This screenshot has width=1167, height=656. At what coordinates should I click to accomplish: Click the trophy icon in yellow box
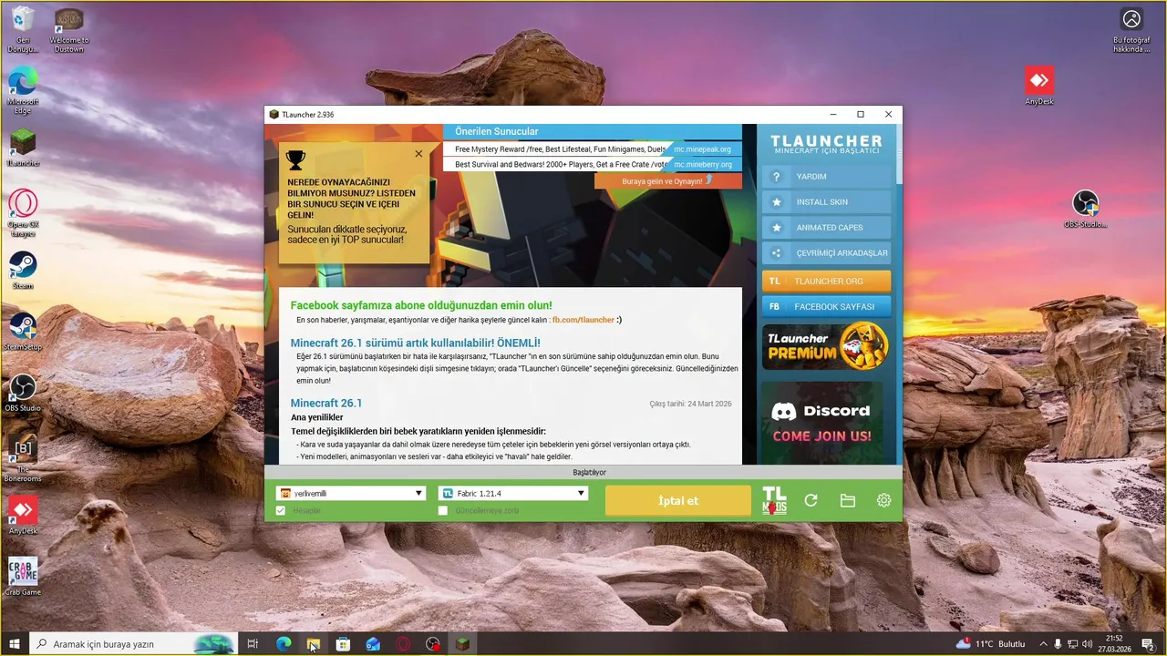point(295,160)
